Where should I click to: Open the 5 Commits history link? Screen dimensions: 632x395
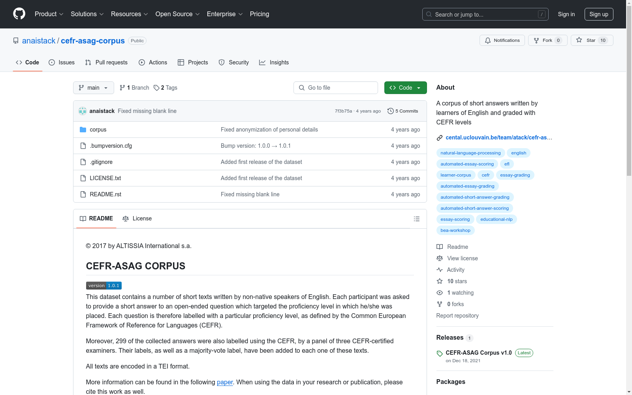click(403, 111)
